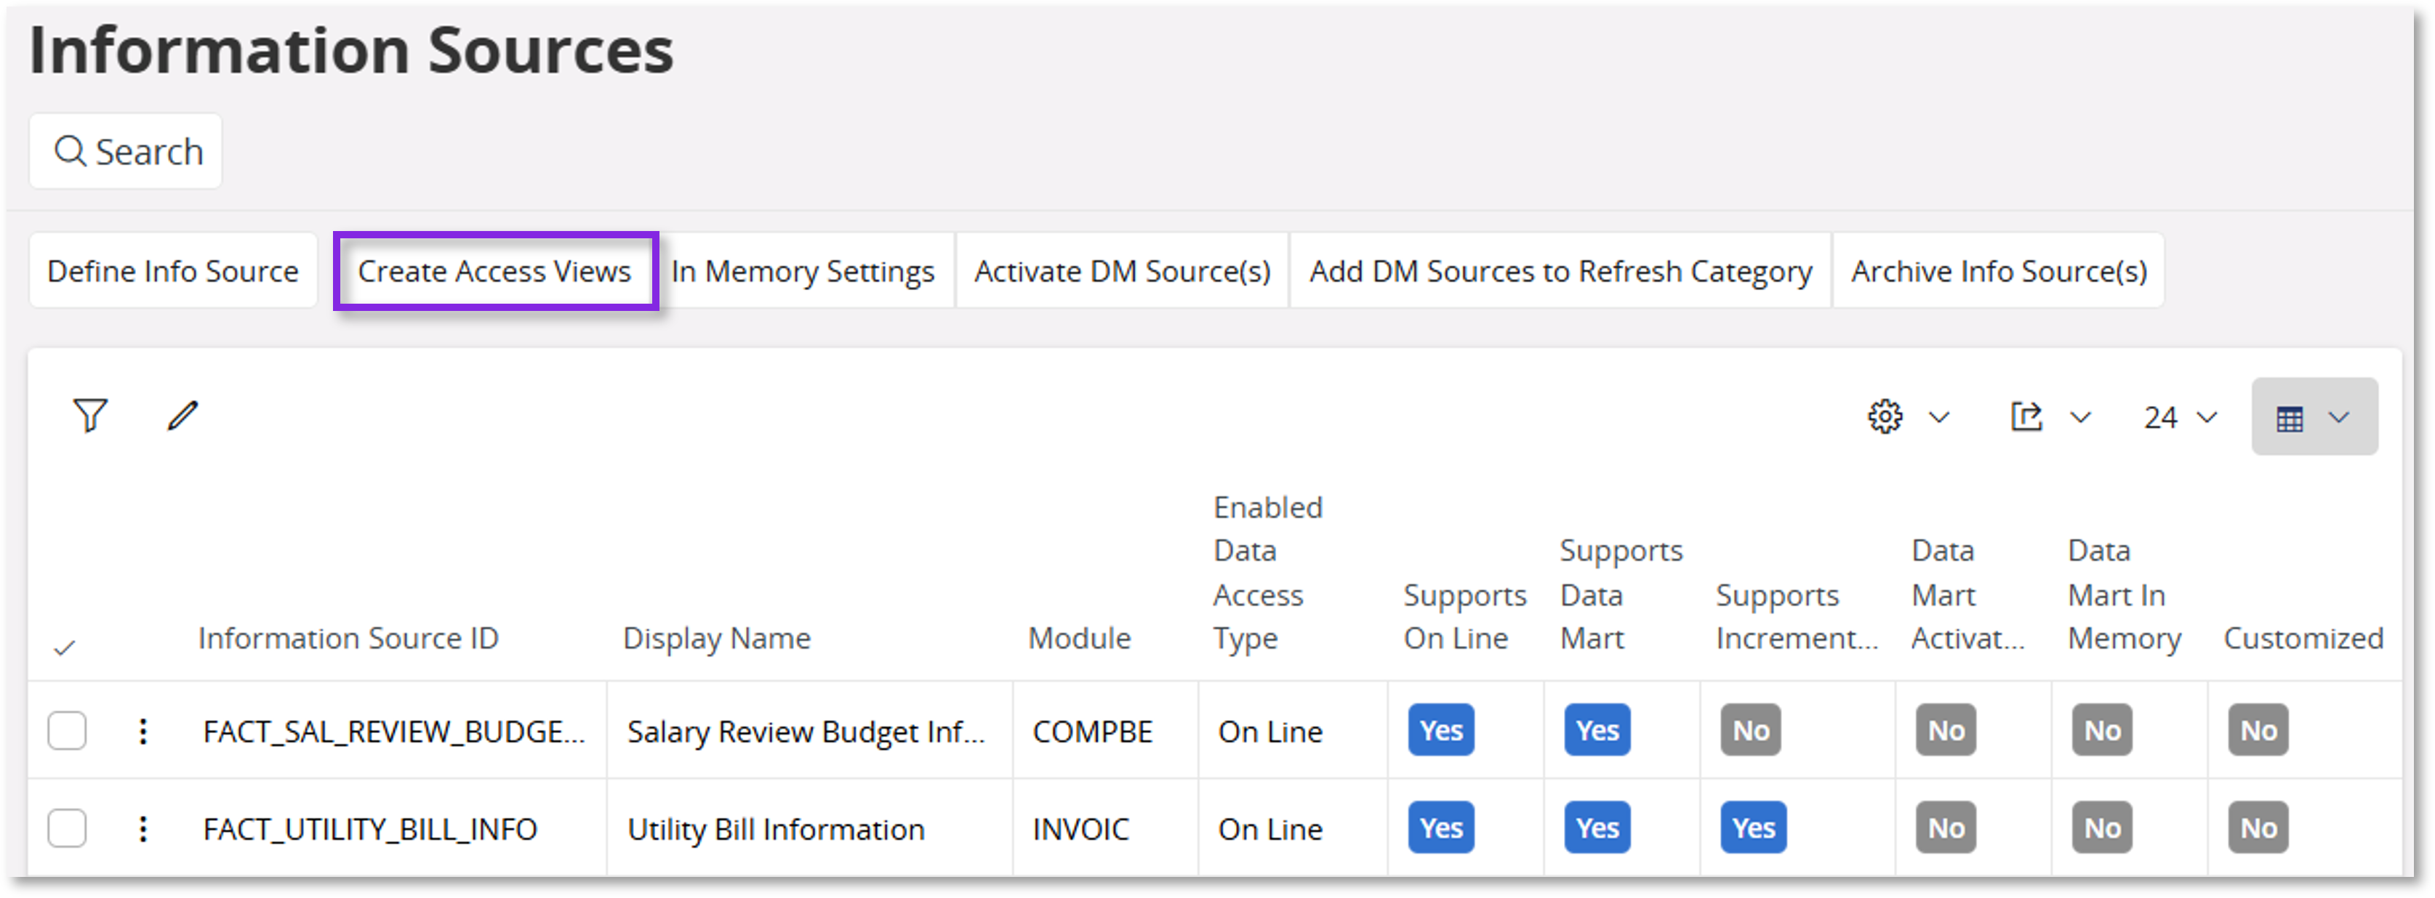Sort by Display Name column header
Image resolution: width=2435 pixels, height=898 pixels.
click(716, 639)
